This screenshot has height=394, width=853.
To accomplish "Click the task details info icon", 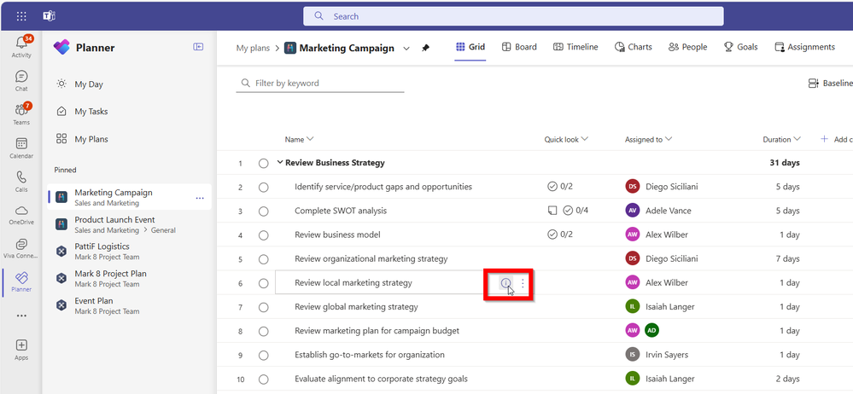I will (506, 283).
